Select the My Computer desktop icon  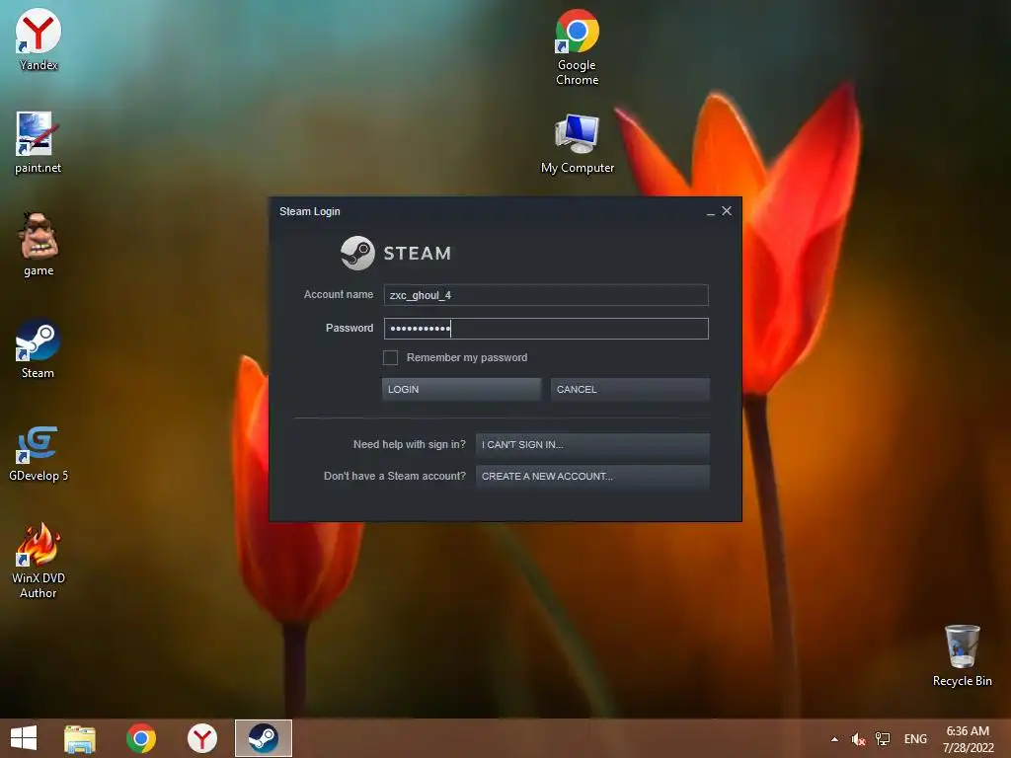point(577,144)
